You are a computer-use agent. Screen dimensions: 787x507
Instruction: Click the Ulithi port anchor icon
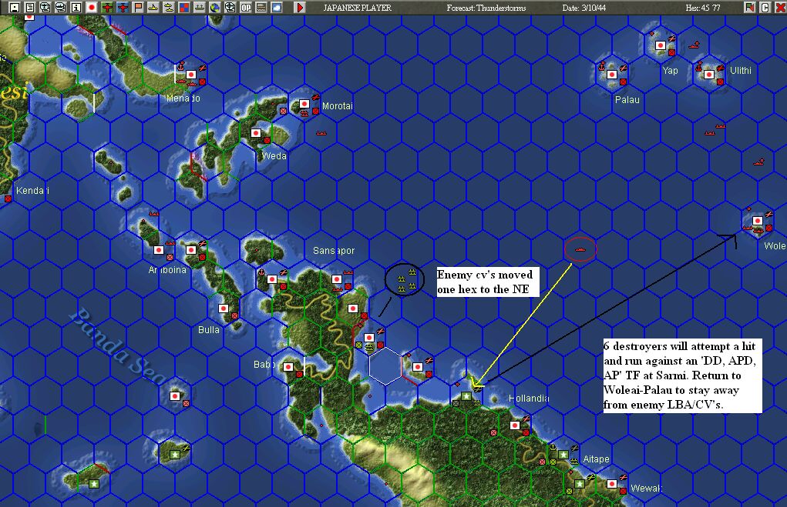coord(698,65)
